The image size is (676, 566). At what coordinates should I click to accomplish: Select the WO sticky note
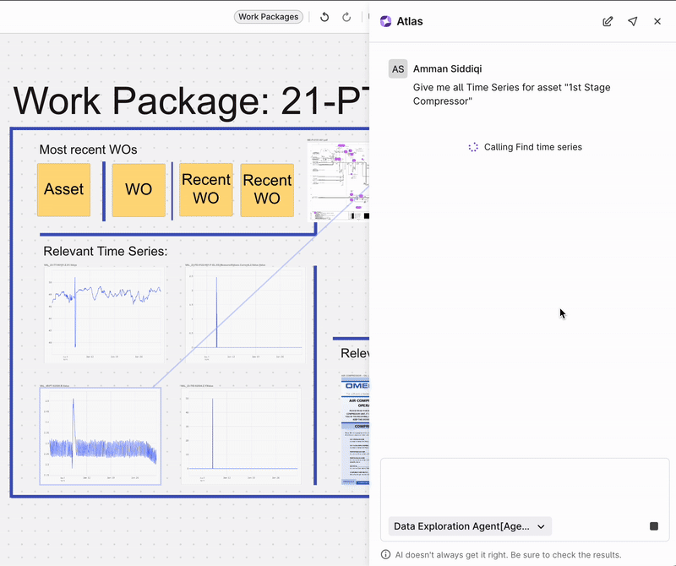(x=139, y=190)
